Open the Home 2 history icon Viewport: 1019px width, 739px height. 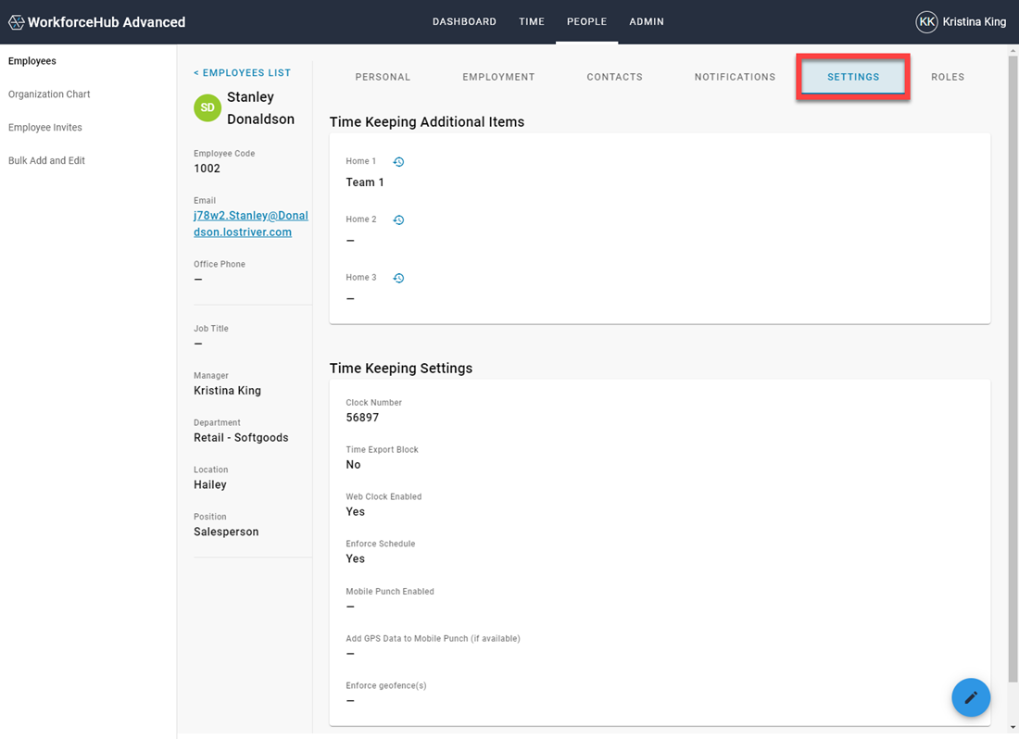[x=398, y=220]
